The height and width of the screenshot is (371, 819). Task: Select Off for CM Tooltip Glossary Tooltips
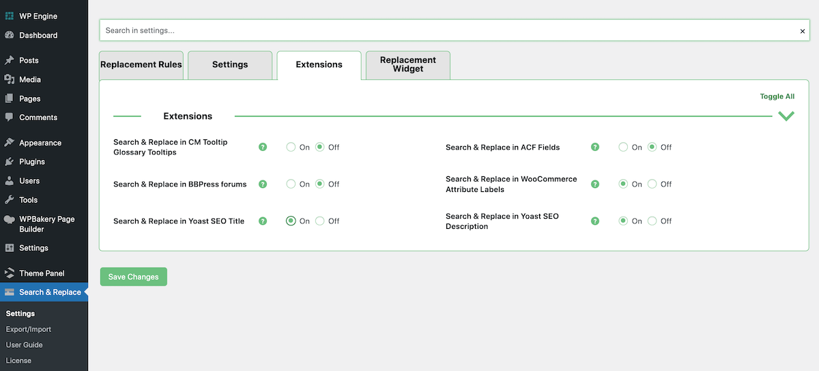coord(319,147)
